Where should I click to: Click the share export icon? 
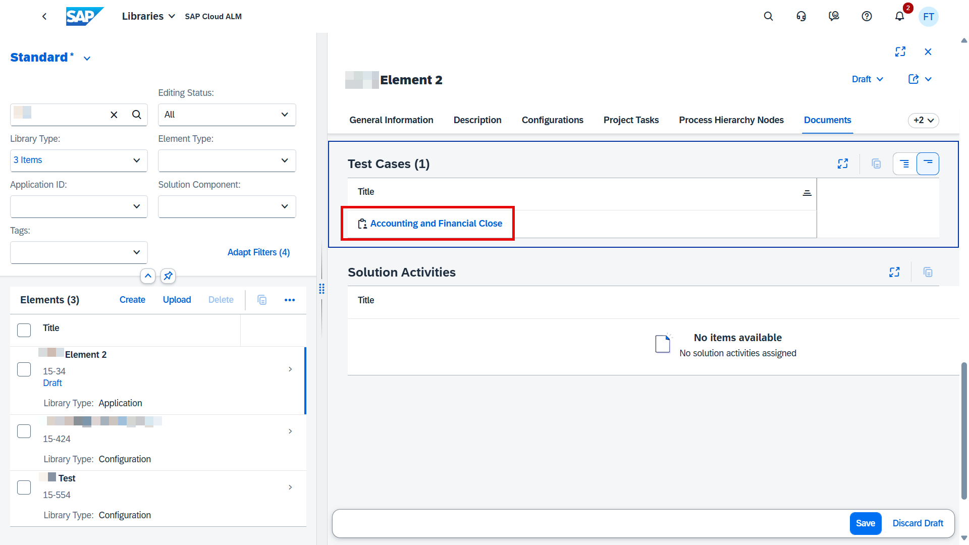tap(913, 79)
